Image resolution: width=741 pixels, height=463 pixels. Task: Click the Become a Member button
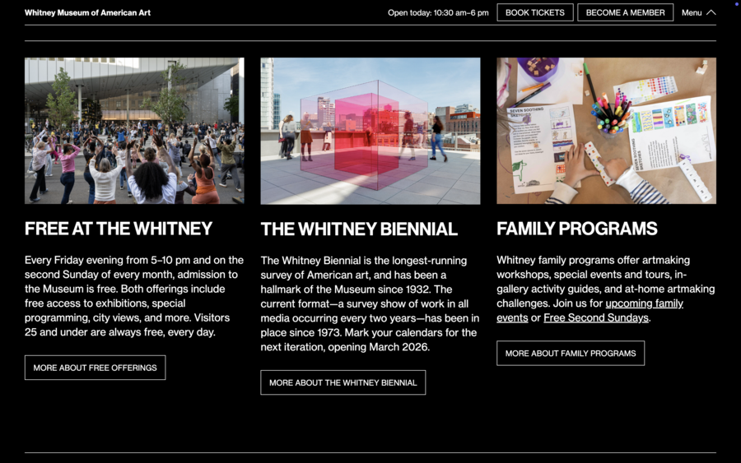coord(625,12)
